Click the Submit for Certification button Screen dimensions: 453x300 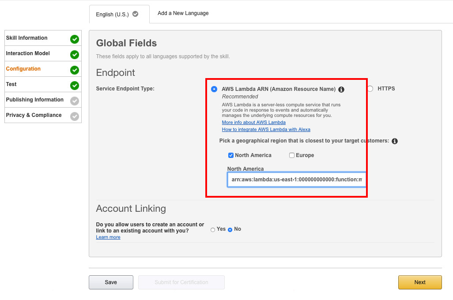(181, 282)
